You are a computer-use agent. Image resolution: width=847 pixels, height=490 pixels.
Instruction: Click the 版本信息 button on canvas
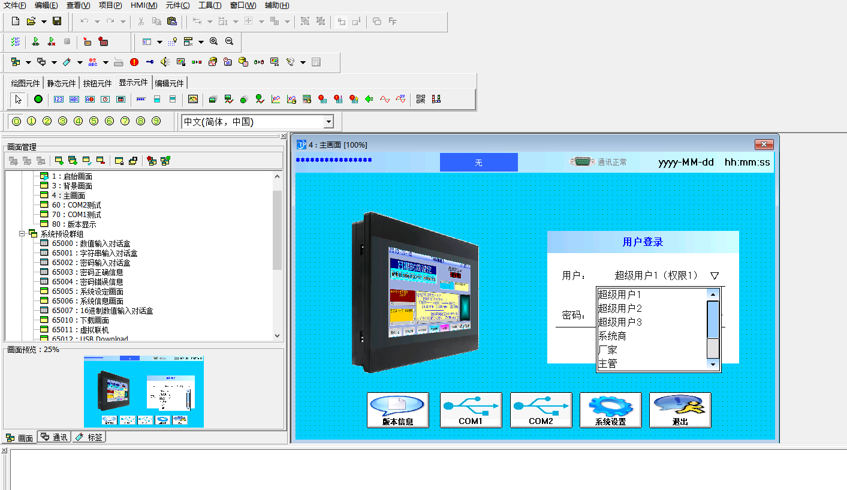(x=397, y=410)
